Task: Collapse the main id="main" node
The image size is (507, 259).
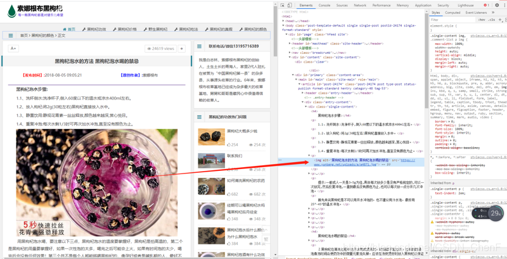Action: click(x=296, y=79)
